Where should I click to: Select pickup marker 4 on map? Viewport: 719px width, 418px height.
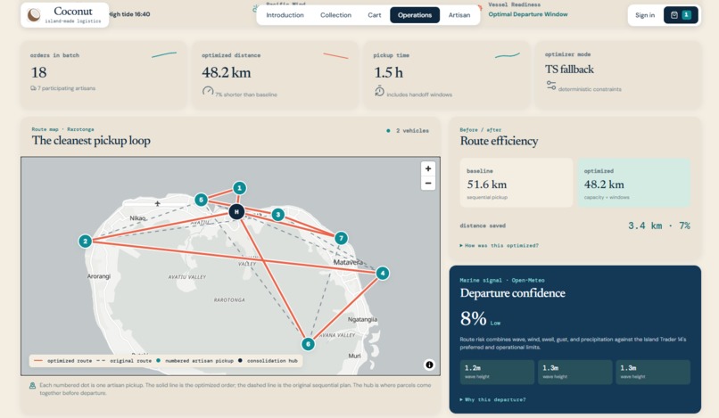383,273
